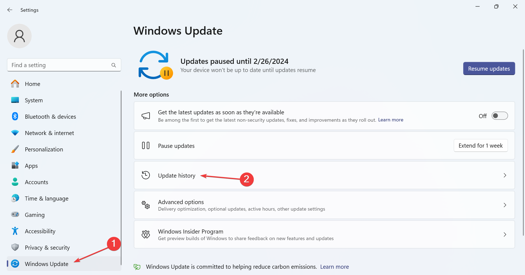Select the Personalization brush icon
This screenshot has height=275, width=525.
click(15, 149)
